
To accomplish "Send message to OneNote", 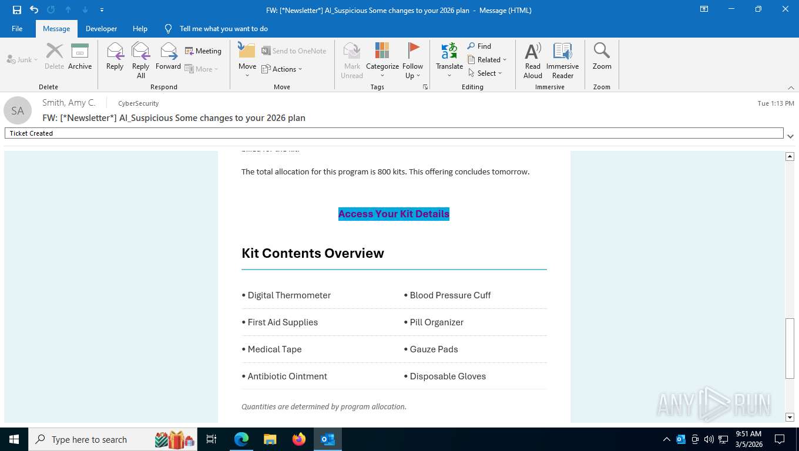I will click(x=294, y=51).
